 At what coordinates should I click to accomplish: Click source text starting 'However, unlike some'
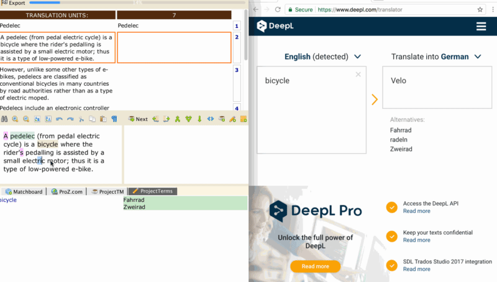57,84
